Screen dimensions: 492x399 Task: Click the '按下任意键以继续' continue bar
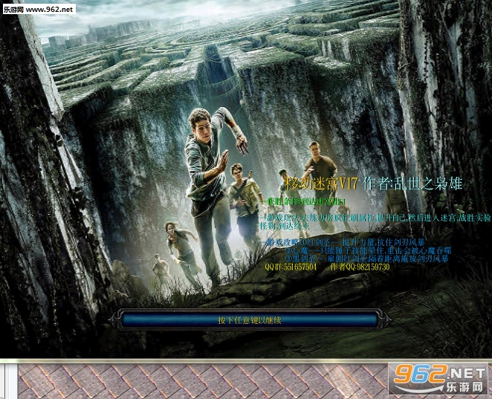[x=250, y=320]
